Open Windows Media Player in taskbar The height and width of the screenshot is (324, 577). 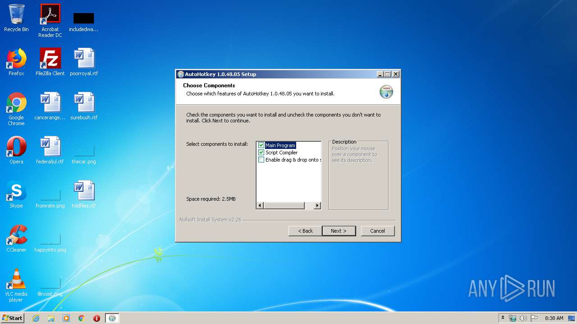click(66, 318)
